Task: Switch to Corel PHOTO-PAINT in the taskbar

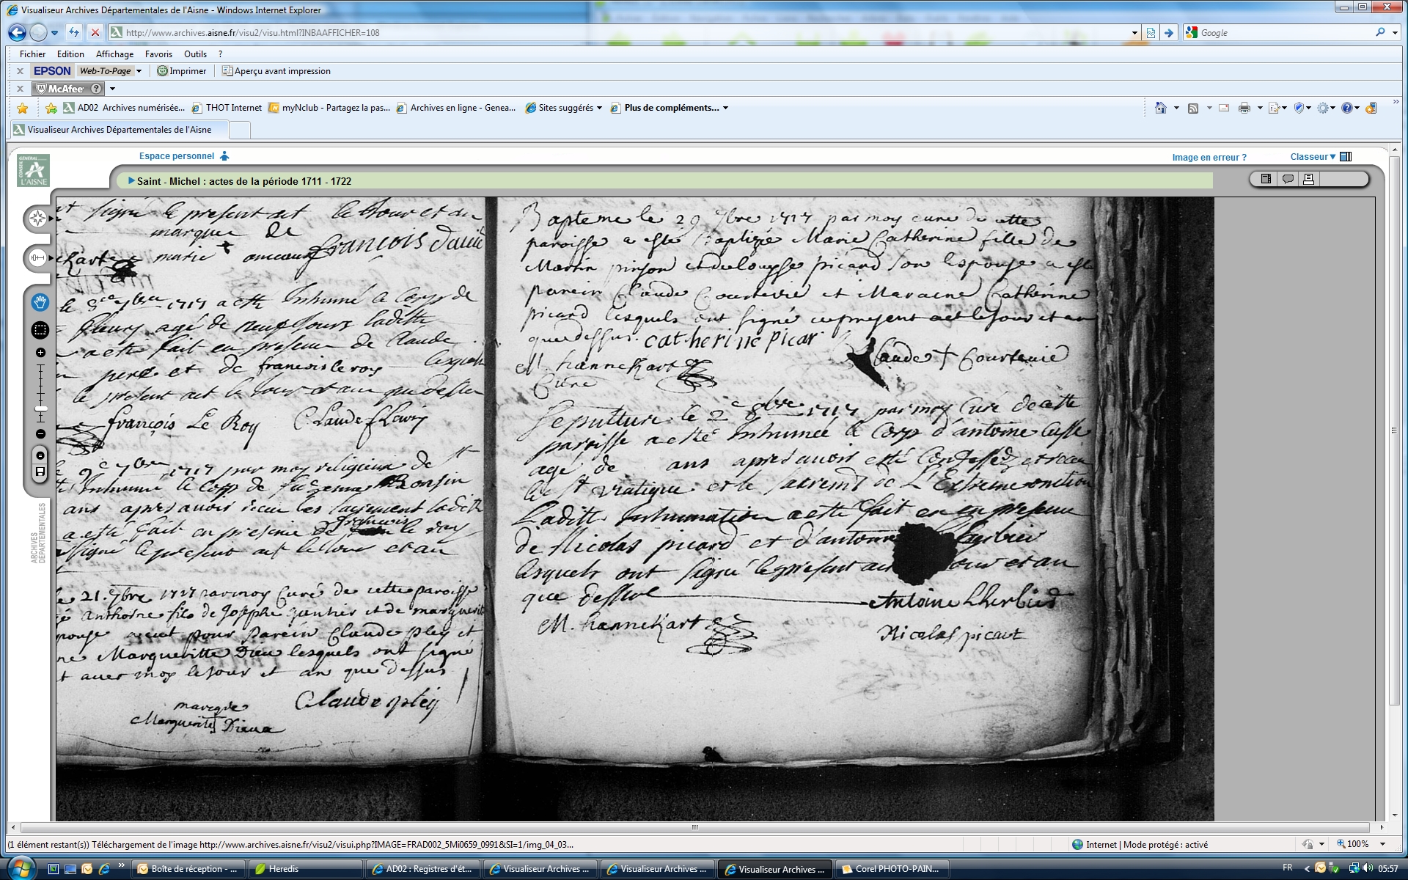Action: [x=891, y=869]
